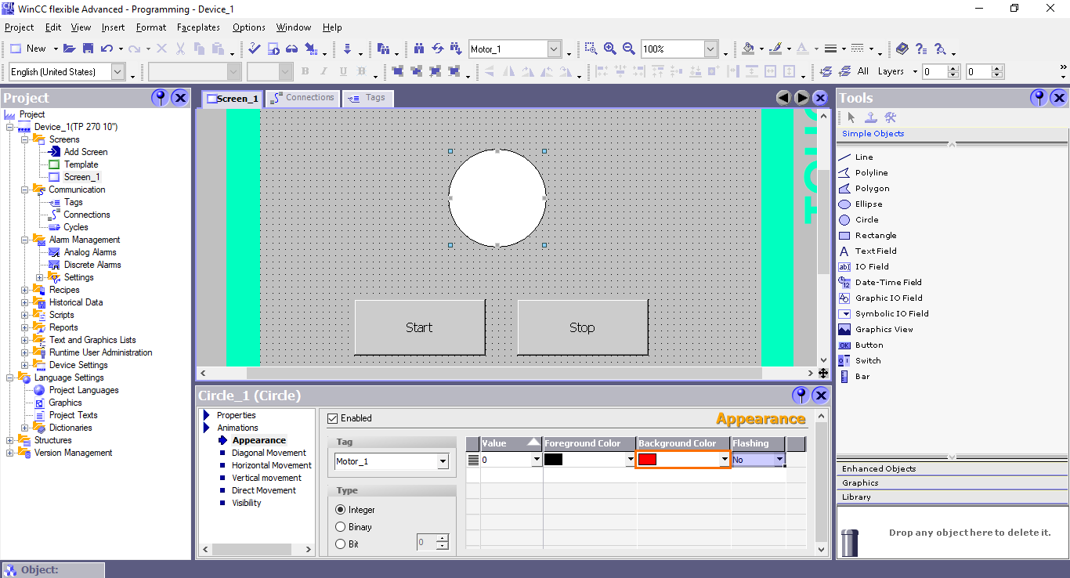Viewport: 1070px width, 578px height.
Task: Open the Library group in Tools
Action: click(952, 497)
